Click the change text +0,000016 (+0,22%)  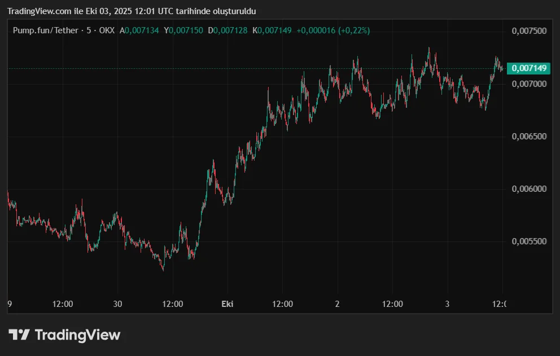[x=333, y=30]
